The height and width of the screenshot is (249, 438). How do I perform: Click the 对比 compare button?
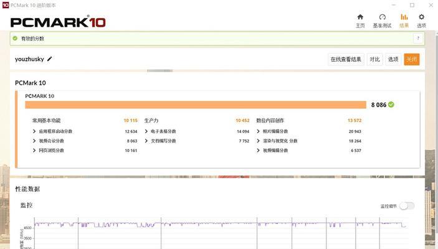coord(374,59)
